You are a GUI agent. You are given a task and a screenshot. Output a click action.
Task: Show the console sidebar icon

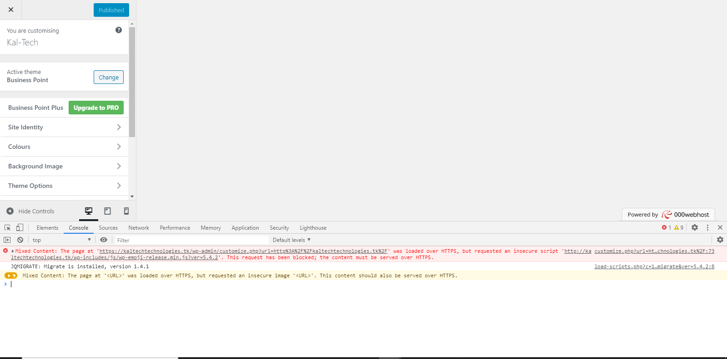click(7, 240)
